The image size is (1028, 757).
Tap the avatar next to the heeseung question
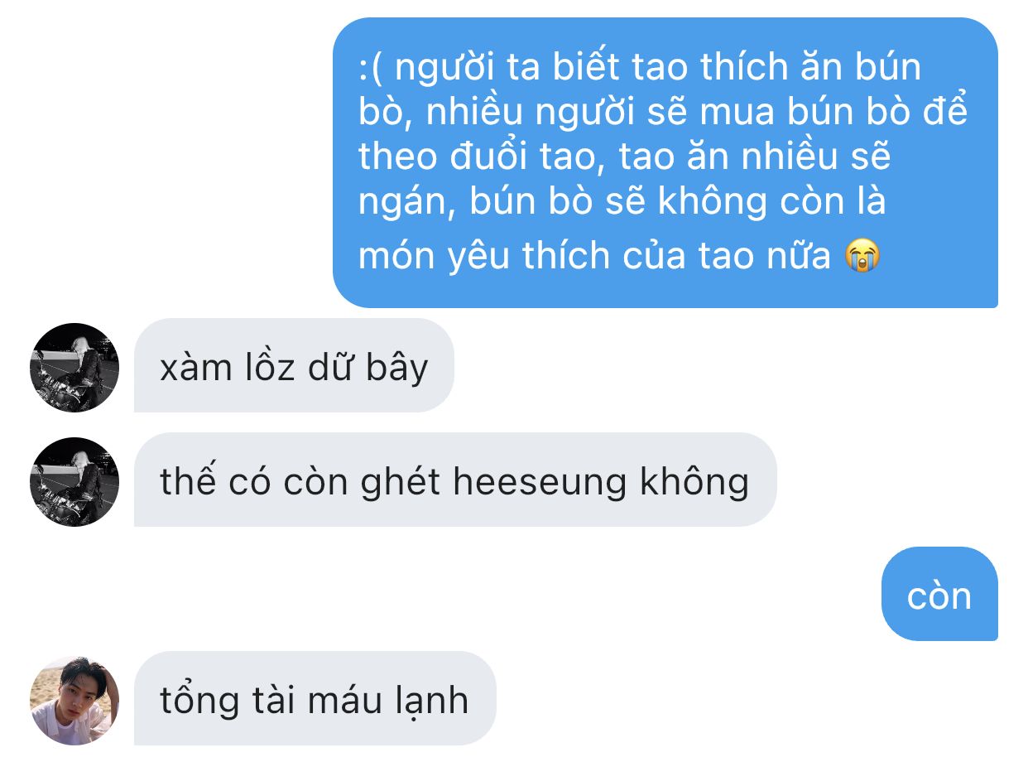(74, 481)
